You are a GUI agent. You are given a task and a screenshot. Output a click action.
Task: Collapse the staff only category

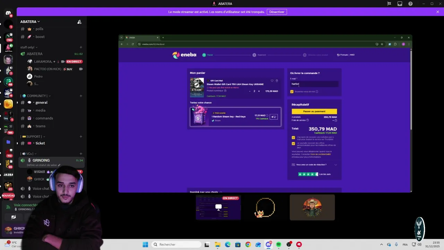click(29, 47)
